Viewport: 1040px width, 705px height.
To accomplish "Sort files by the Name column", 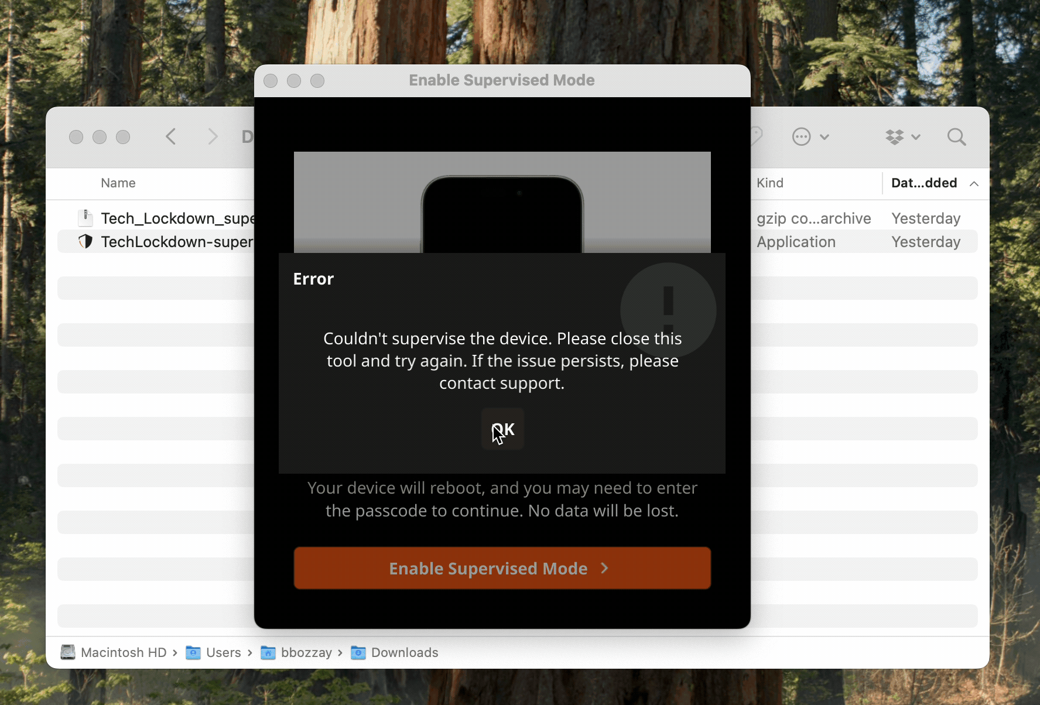I will 118,183.
